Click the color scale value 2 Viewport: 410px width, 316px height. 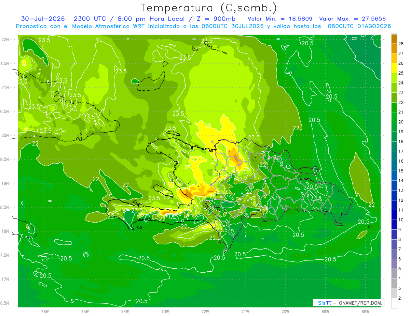tap(400, 298)
